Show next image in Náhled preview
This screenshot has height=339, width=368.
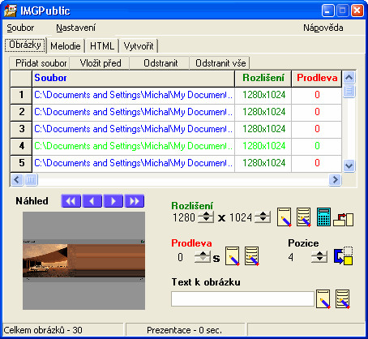113,201
